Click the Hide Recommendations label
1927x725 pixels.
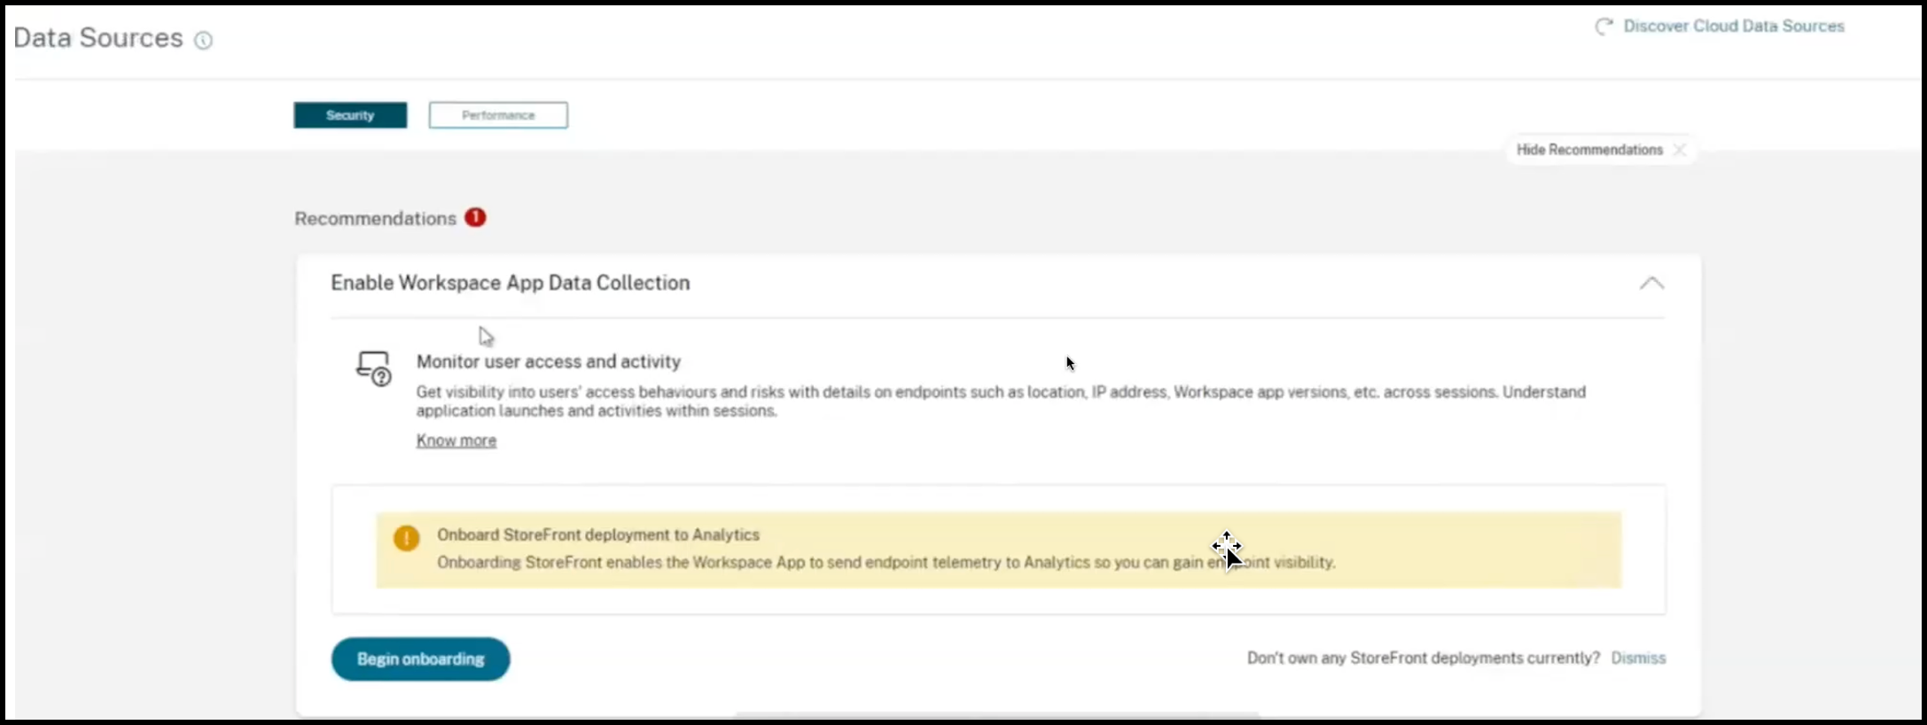pyautogui.click(x=1588, y=150)
